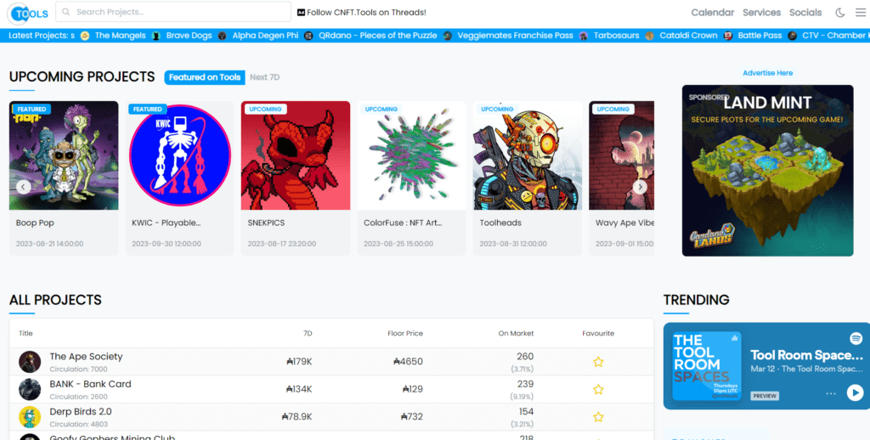Select Featured on Tools tab
870x440 pixels.
pyautogui.click(x=205, y=77)
